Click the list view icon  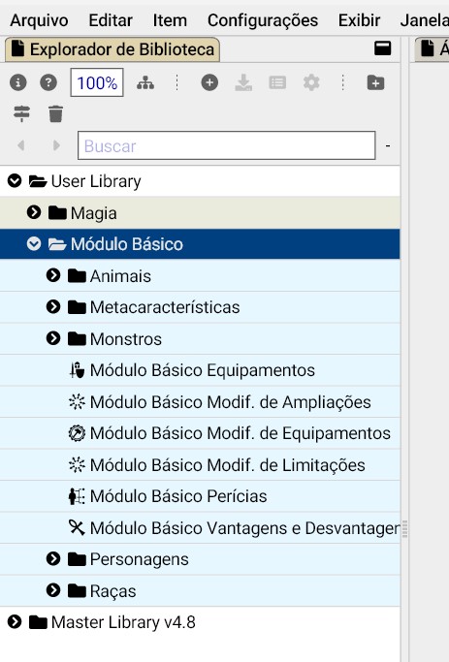277,82
